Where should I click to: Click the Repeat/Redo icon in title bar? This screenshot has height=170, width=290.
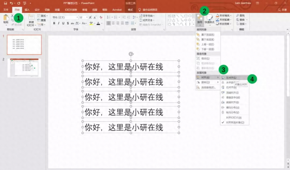[19, 3]
